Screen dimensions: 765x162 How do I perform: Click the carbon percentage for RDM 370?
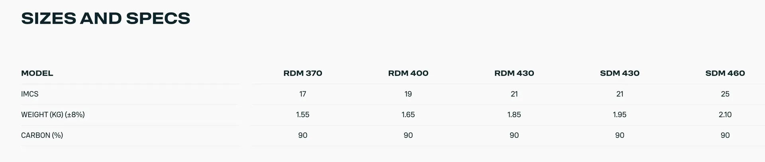point(303,135)
